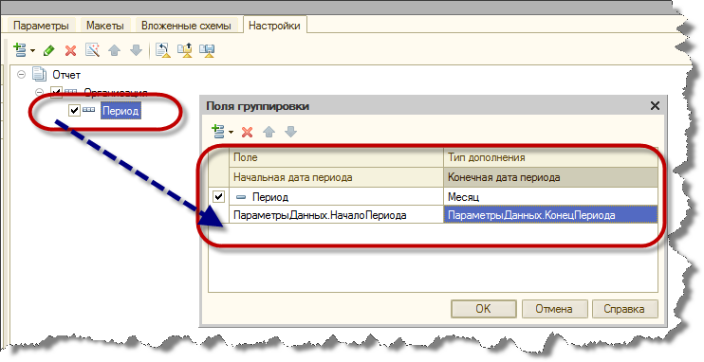Open the Вложенные схемы tab
Image resolution: width=704 pixels, height=362 pixels.
(186, 26)
